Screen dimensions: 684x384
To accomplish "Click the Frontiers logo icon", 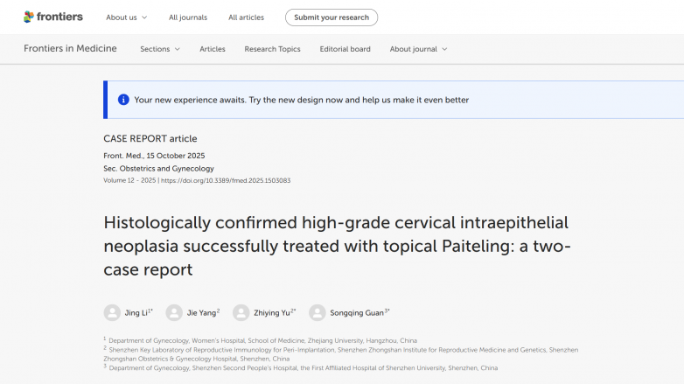I will point(29,17).
